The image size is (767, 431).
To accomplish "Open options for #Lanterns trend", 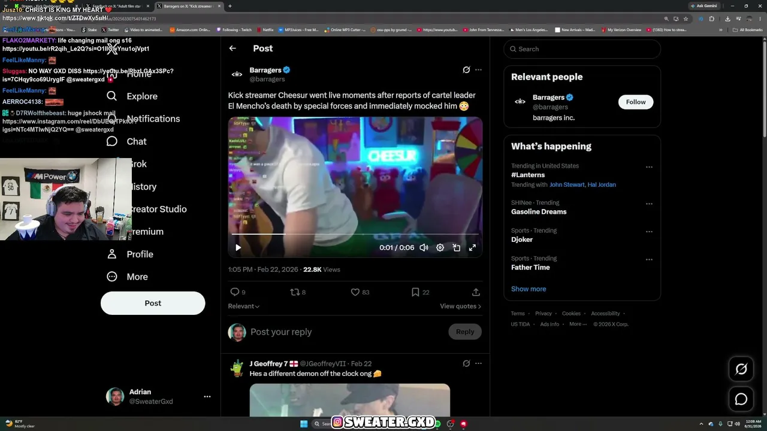I will (x=649, y=167).
